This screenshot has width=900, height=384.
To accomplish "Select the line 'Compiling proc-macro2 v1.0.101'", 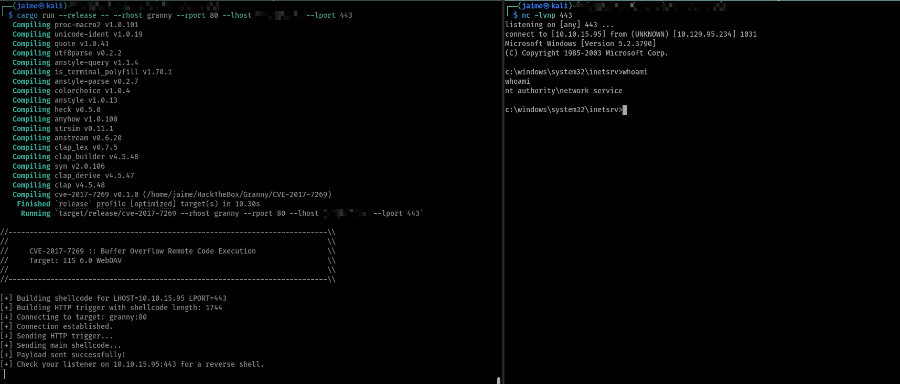I will pos(76,25).
